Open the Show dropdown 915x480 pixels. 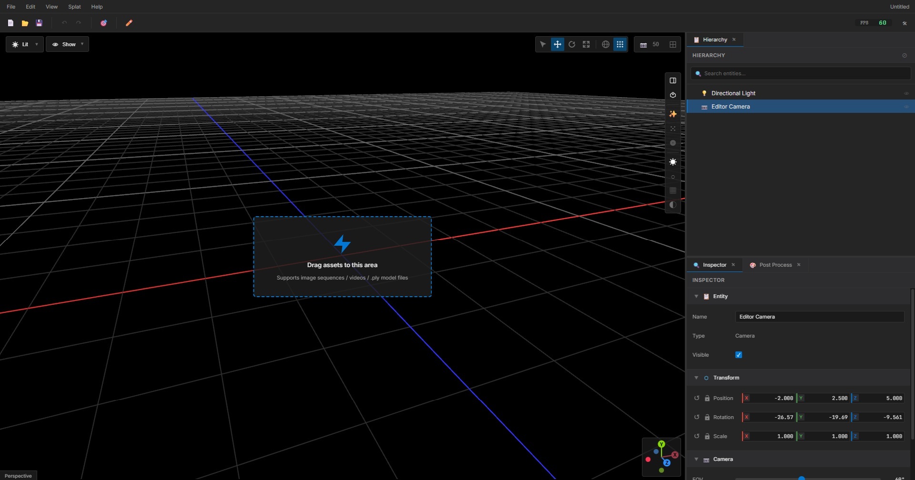coord(67,44)
